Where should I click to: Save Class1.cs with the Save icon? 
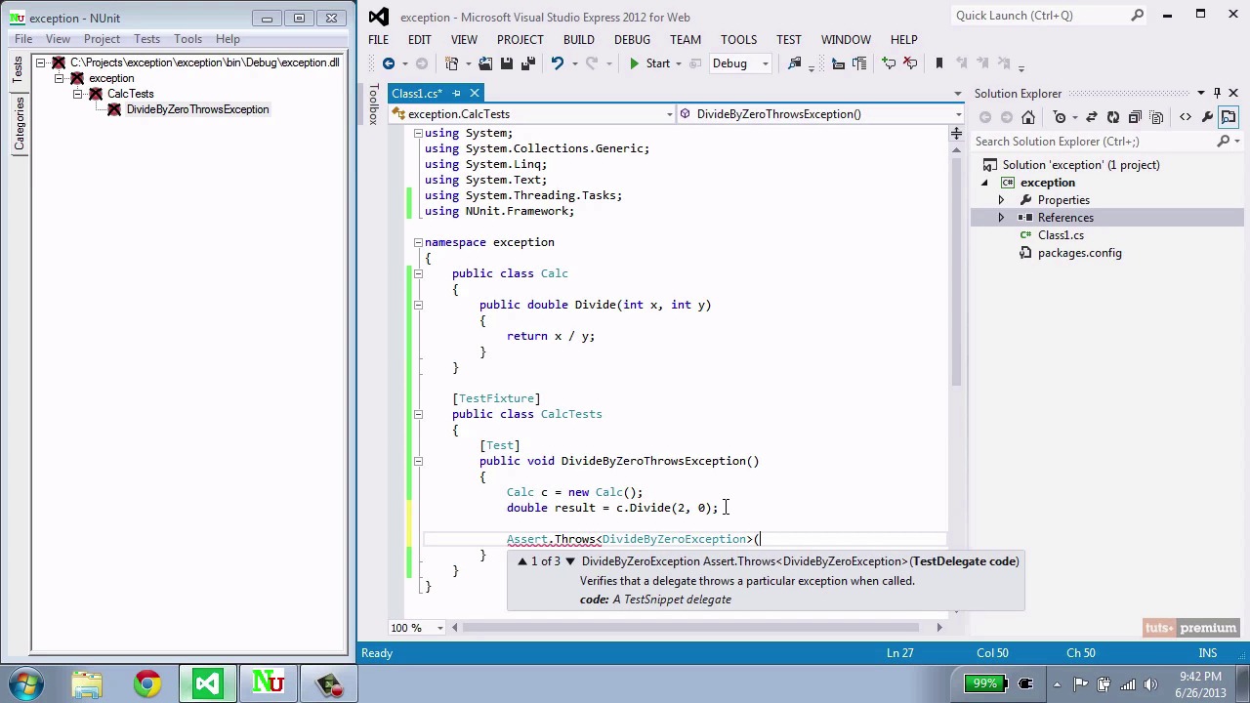pos(507,63)
